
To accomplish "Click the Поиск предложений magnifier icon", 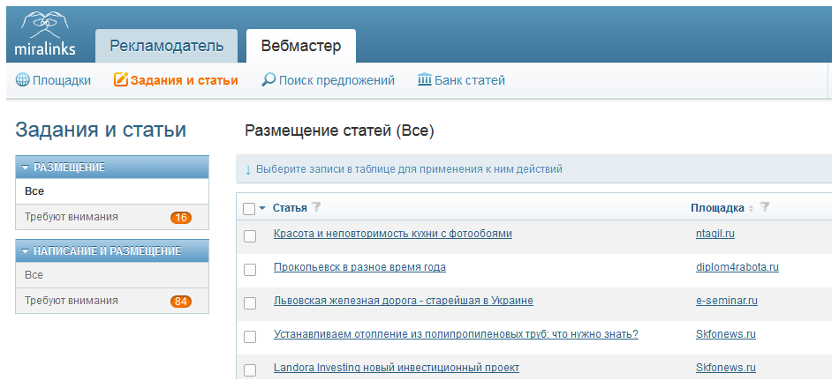I will tap(268, 80).
